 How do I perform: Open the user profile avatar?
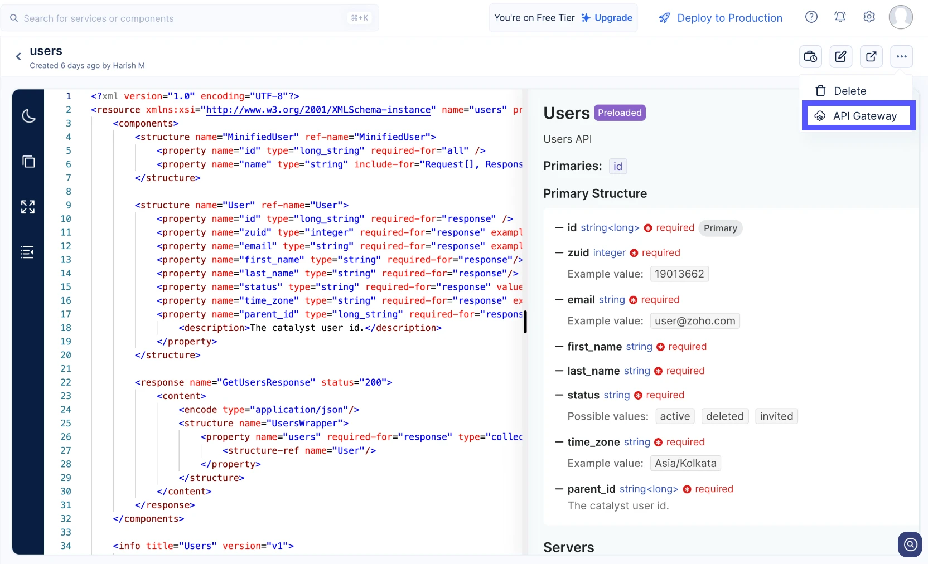pos(901,17)
